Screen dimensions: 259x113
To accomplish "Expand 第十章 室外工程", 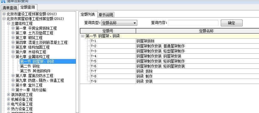I will (13, 85).
